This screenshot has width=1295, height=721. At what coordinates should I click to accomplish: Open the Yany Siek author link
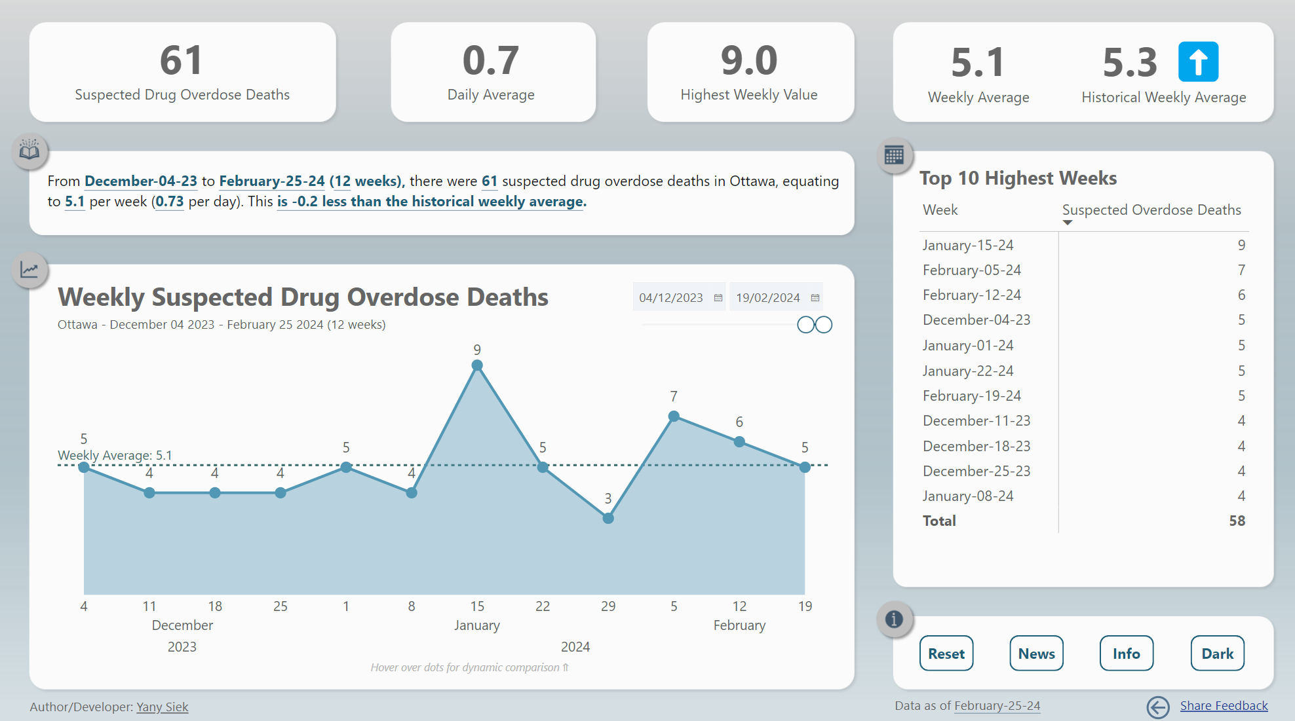pyautogui.click(x=162, y=707)
